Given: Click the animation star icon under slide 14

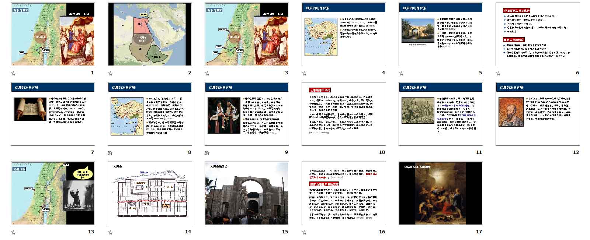Looking at the screenshot, I should pyautogui.click(x=110, y=232).
